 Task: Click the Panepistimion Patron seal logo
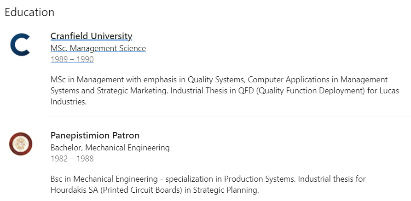[x=21, y=144]
